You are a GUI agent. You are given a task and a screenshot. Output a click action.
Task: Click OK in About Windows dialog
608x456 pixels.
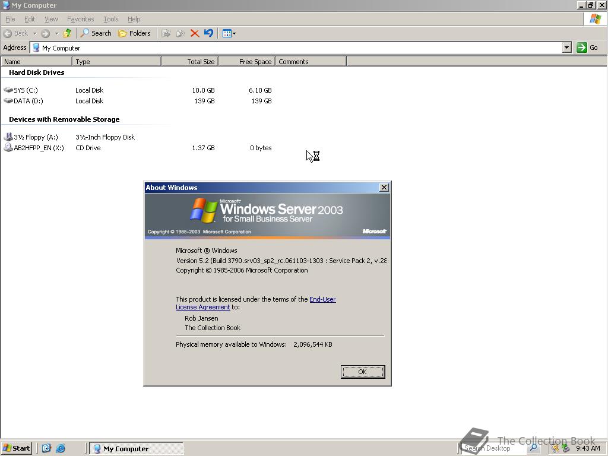363,372
